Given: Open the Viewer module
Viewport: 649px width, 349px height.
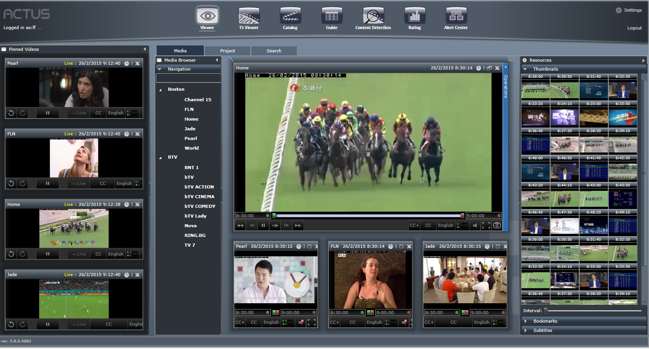Looking at the screenshot, I should (x=207, y=18).
